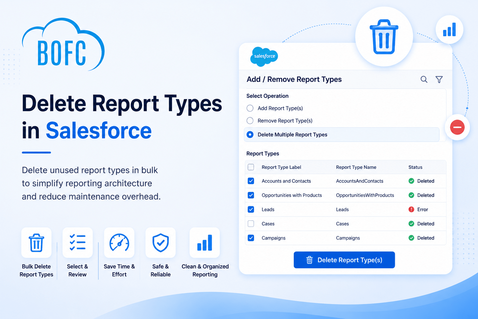Click green check status icon in Cases row

click(x=411, y=224)
